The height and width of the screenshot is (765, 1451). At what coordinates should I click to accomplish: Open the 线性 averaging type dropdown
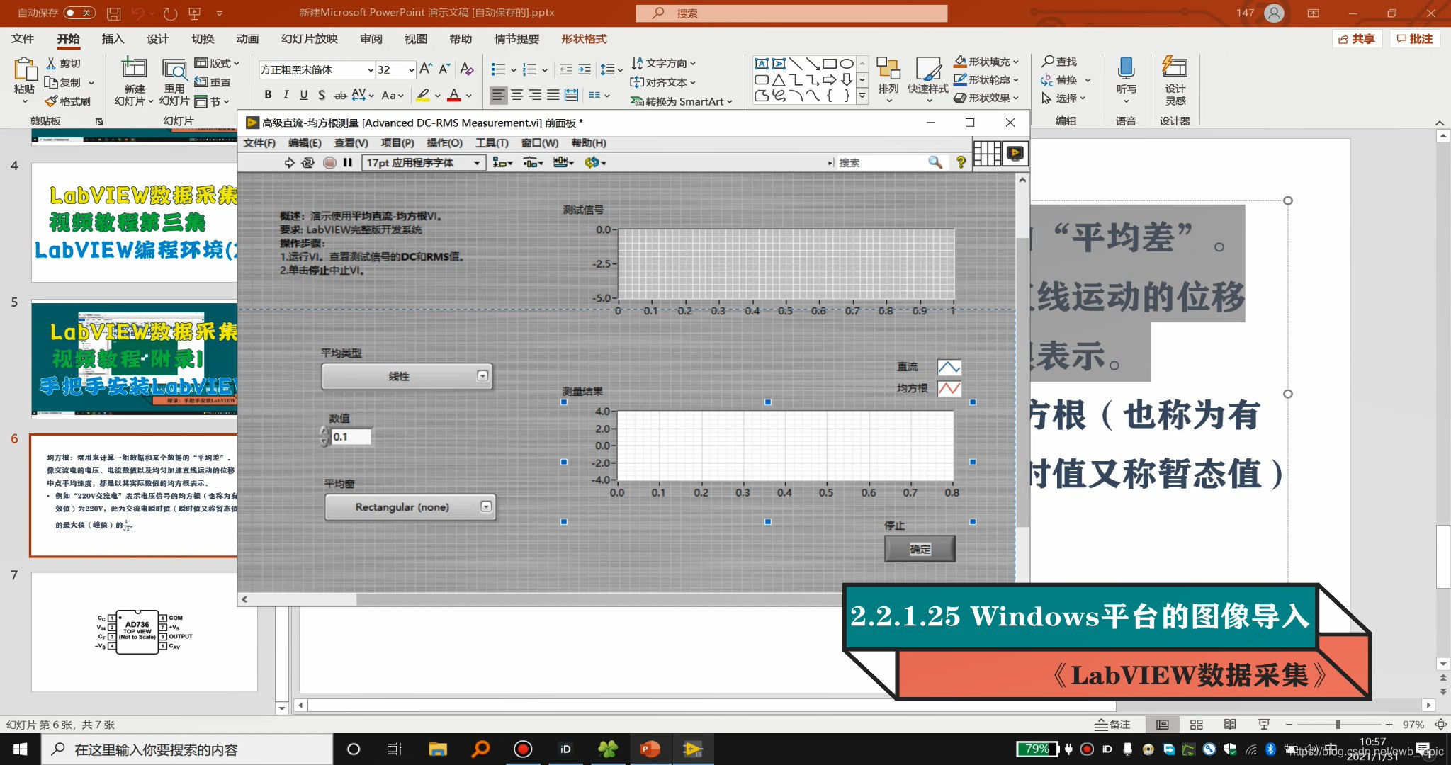coord(407,376)
